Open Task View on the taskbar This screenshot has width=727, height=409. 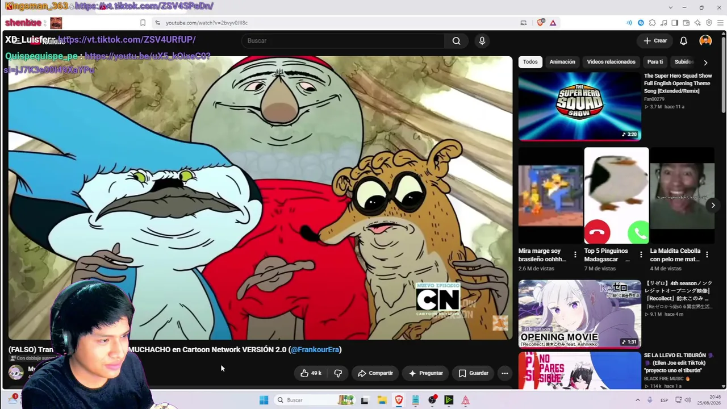coord(365,400)
